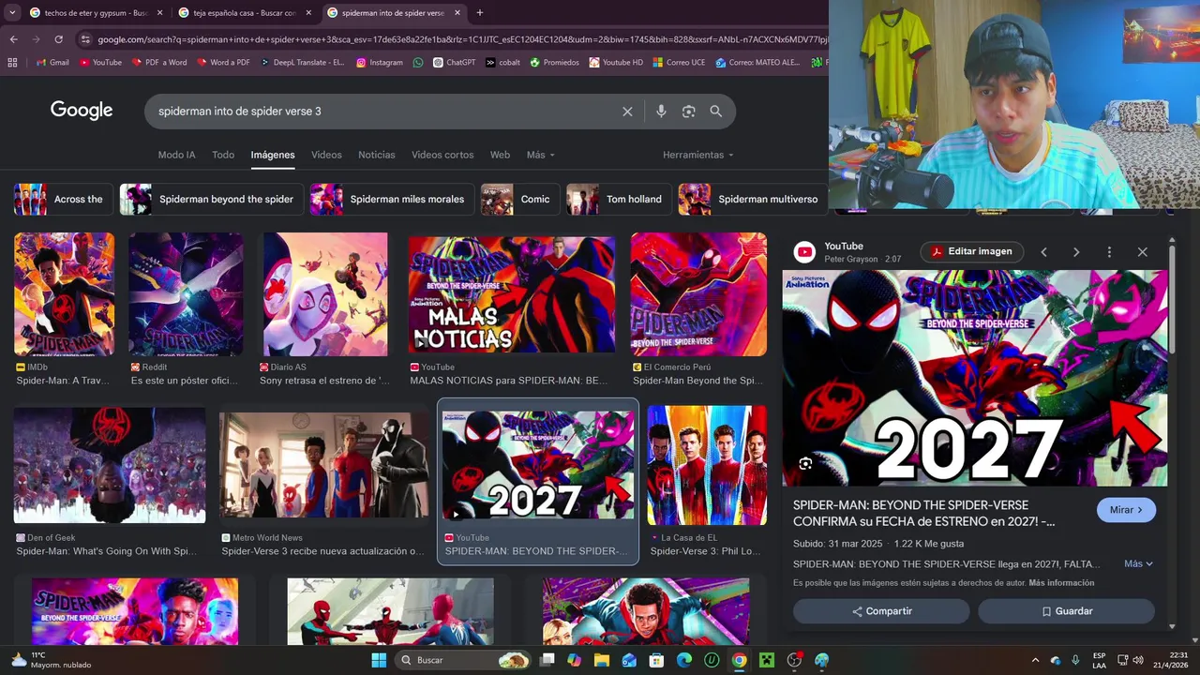Clear the search box with the X icon
The height and width of the screenshot is (675, 1200).
627,112
